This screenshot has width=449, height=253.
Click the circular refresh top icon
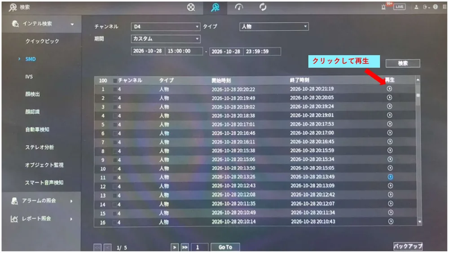coord(263,7)
